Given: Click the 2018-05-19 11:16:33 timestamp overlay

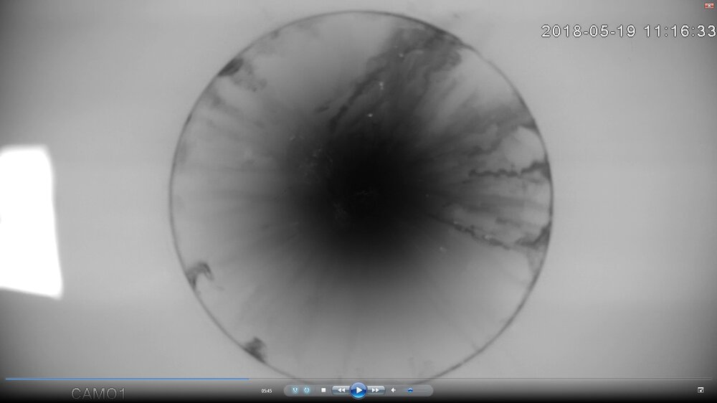Looking at the screenshot, I should pos(628,31).
